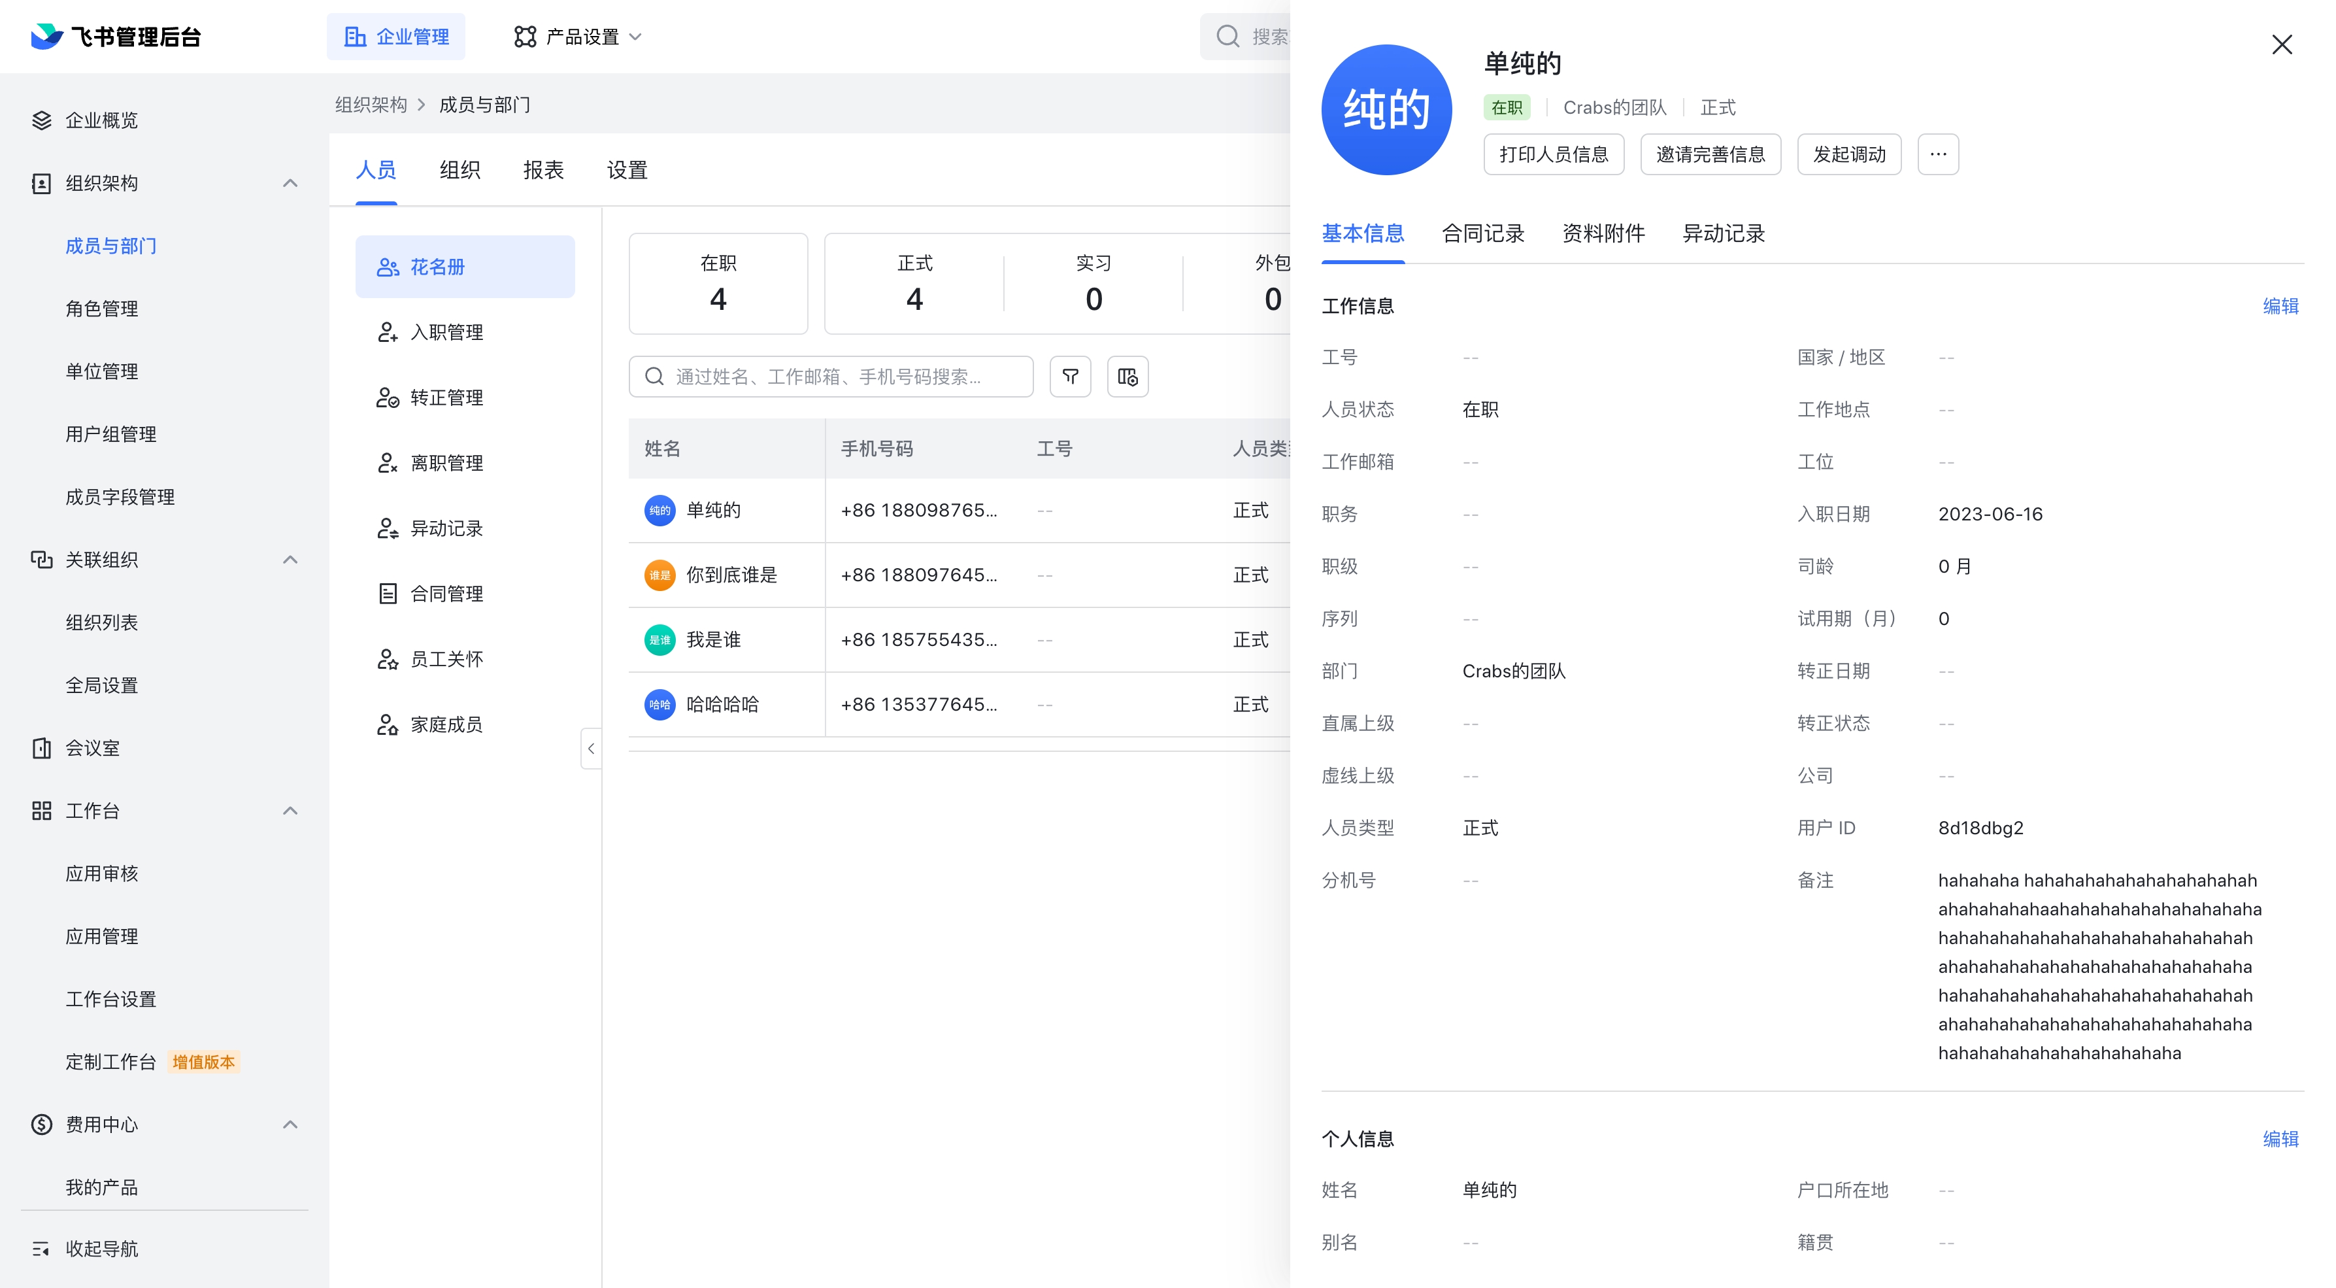Screen dimensions: 2336x1288
Task: Click the more options ellipsis button
Action: point(1938,154)
